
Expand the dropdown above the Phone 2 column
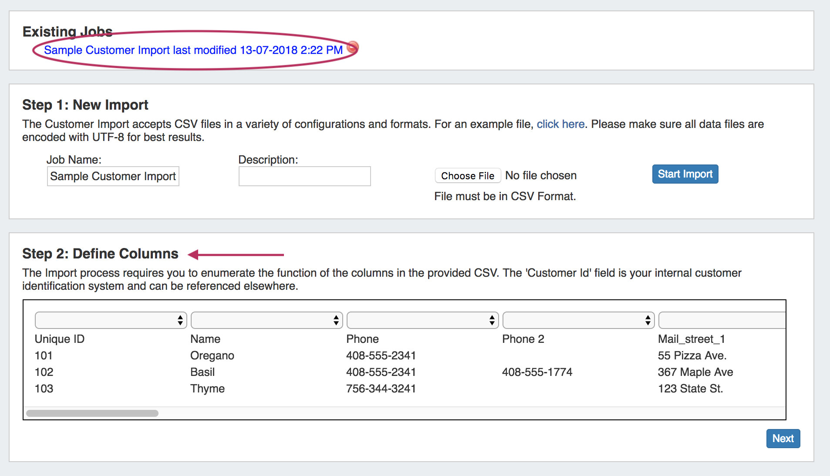click(578, 320)
